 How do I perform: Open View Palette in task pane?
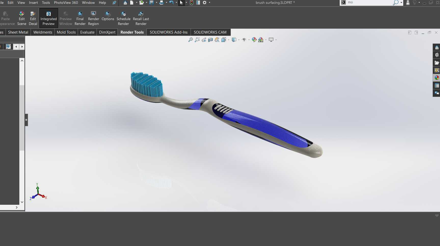[x=437, y=70]
